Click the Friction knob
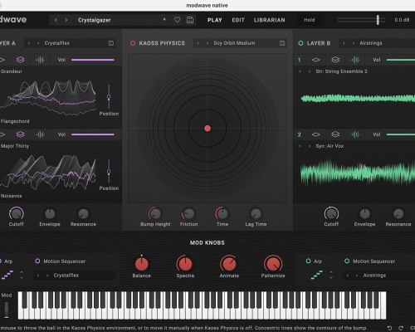415x332 pixels. (x=188, y=214)
